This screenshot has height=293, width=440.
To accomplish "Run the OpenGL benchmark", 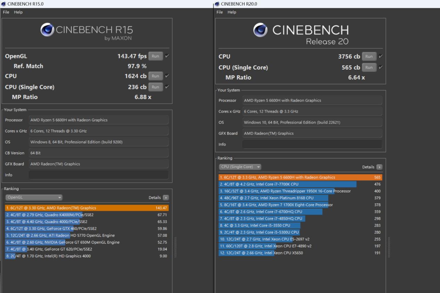I will click(x=155, y=56).
